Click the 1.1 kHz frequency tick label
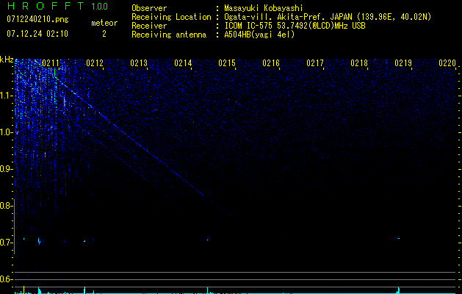This screenshot has width=462, height=294. point(6,96)
